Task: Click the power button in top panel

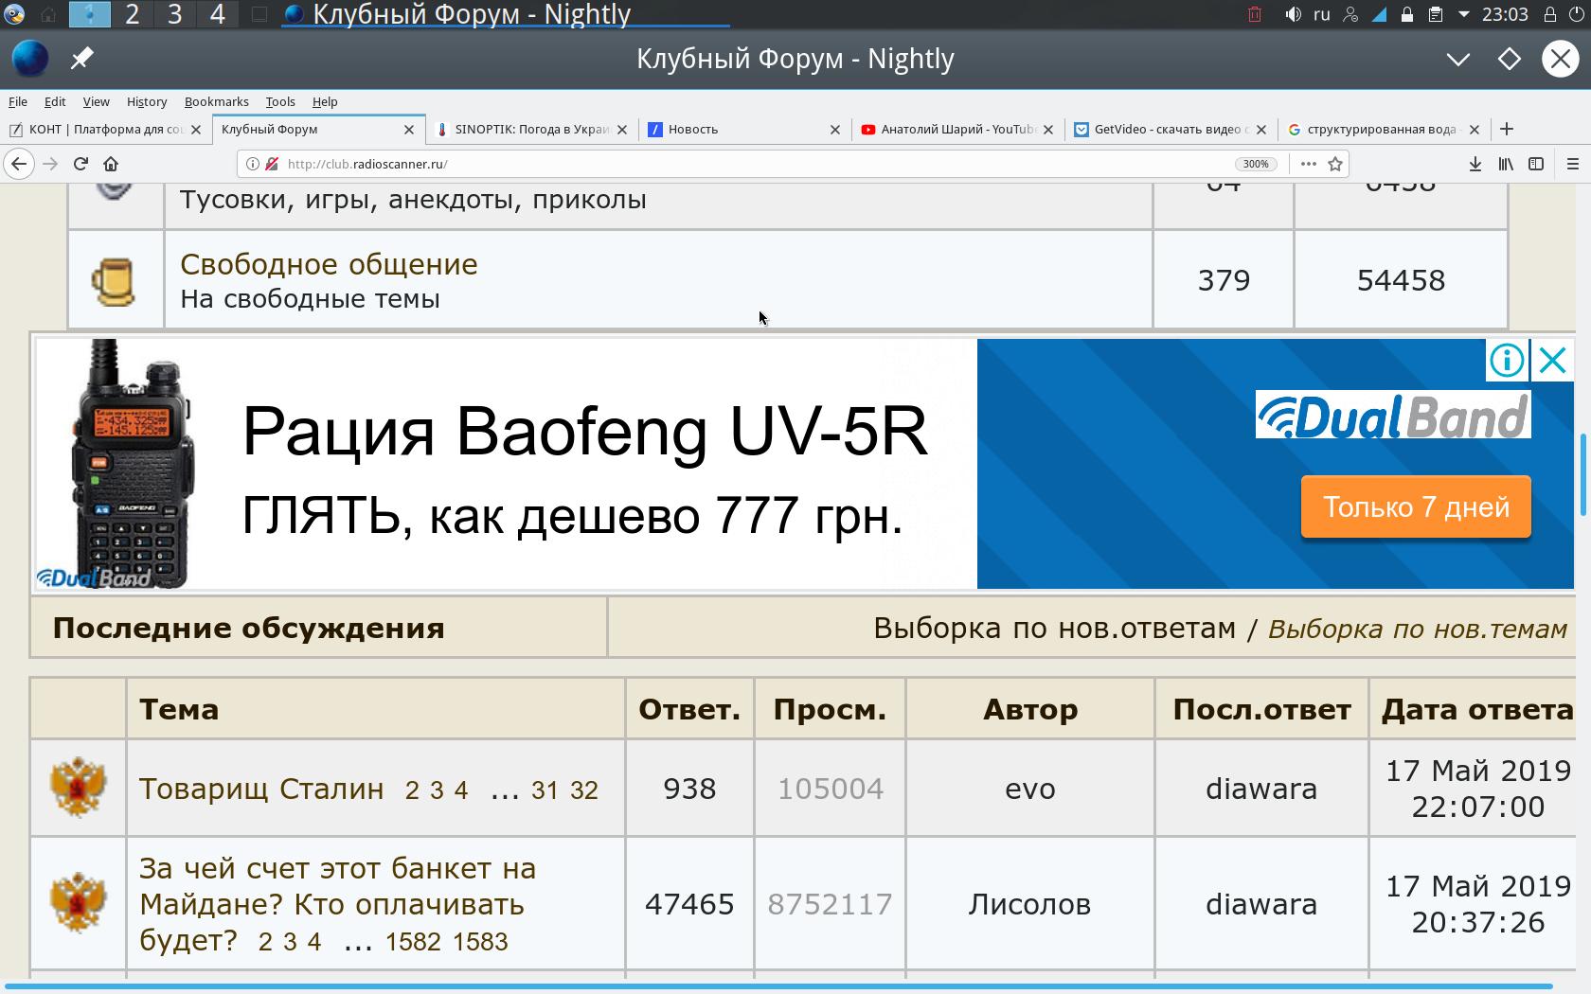Action: (x=1576, y=14)
